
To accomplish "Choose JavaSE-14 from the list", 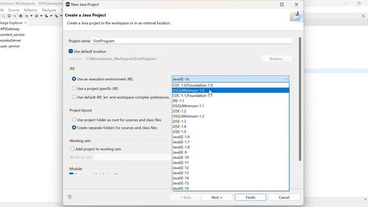I will pos(231,178).
